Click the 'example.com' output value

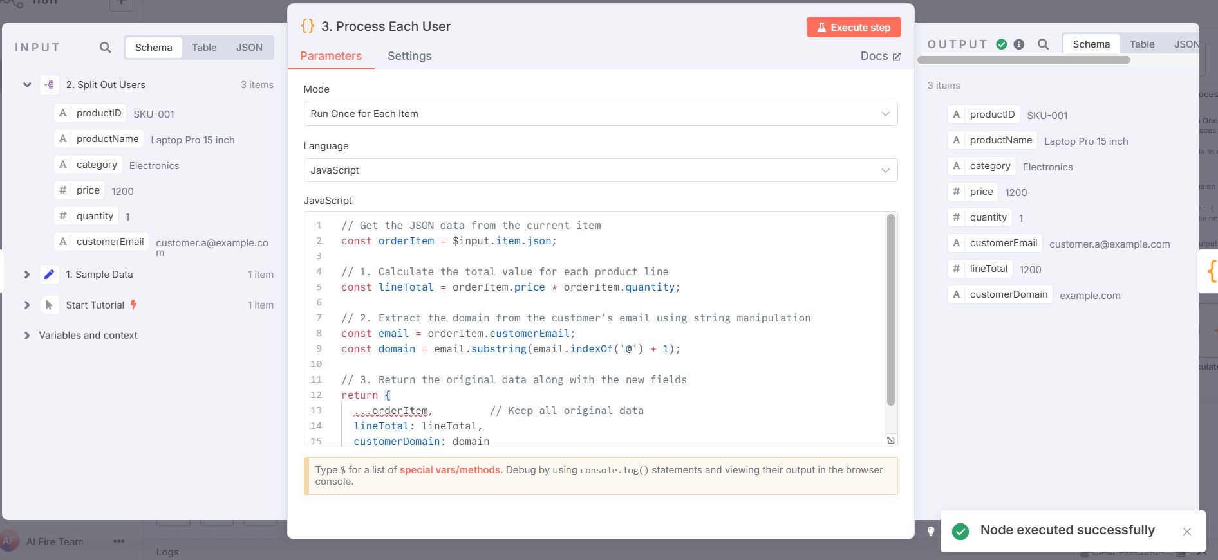coord(1090,296)
